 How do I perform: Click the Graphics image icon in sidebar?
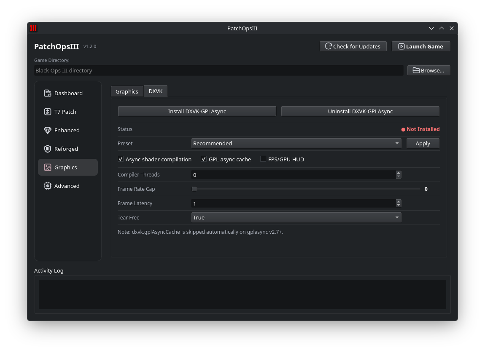point(47,167)
